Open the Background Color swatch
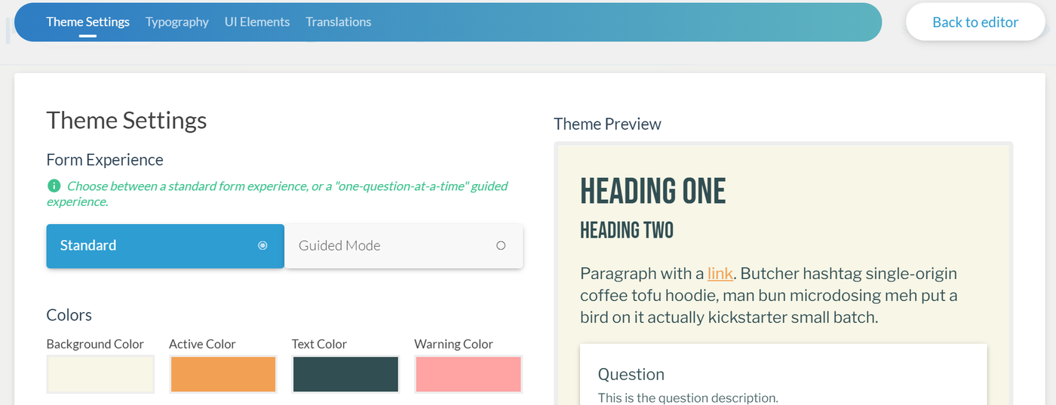 (100, 374)
